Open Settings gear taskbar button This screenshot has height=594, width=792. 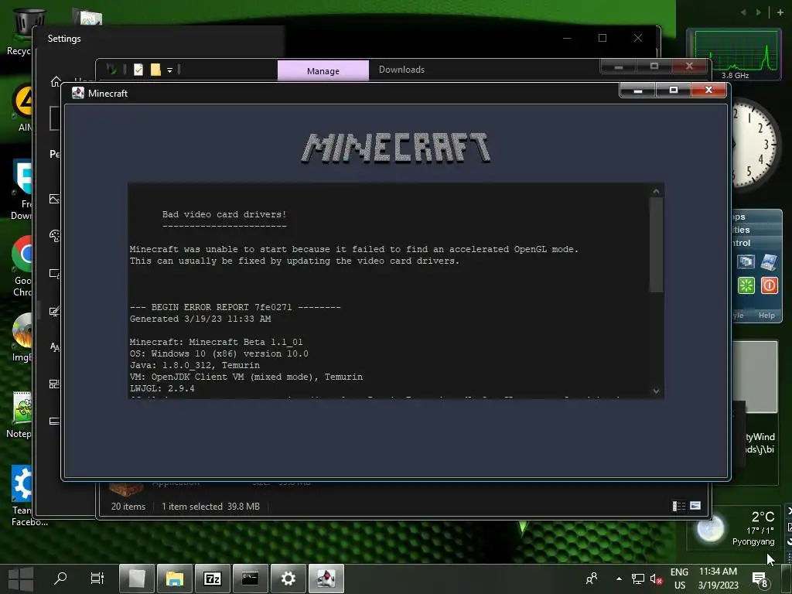(288, 579)
